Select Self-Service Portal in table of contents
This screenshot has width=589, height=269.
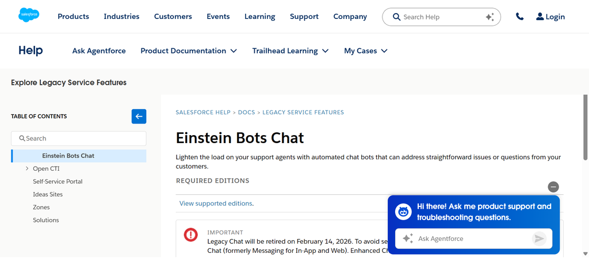pyautogui.click(x=58, y=181)
